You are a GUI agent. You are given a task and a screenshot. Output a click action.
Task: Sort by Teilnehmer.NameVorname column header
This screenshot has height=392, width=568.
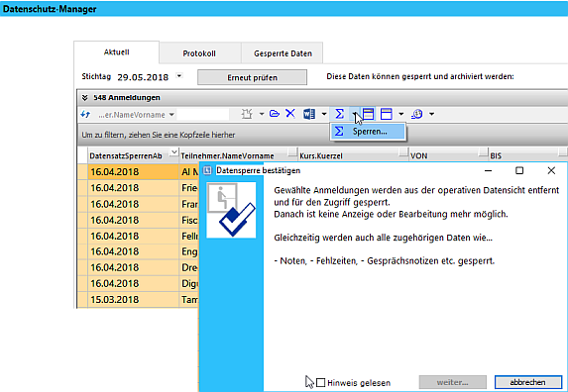(x=227, y=155)
